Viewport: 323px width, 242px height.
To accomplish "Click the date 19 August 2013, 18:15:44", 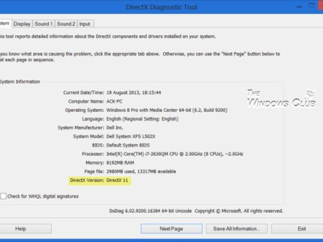I will point(134,92).
